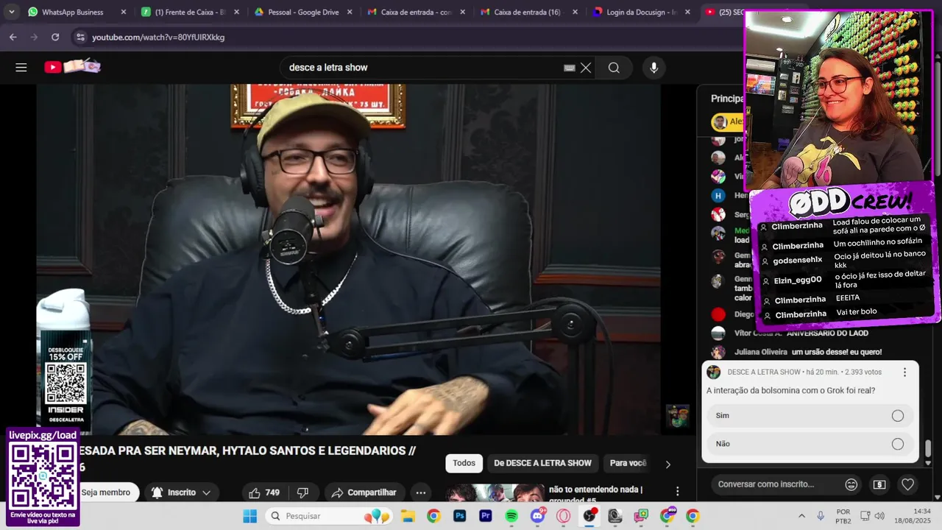This screenshot has height=530, width=942.
Task: Close the Google Drive tab
Action: pyautogui.click(x=348, y=12)
